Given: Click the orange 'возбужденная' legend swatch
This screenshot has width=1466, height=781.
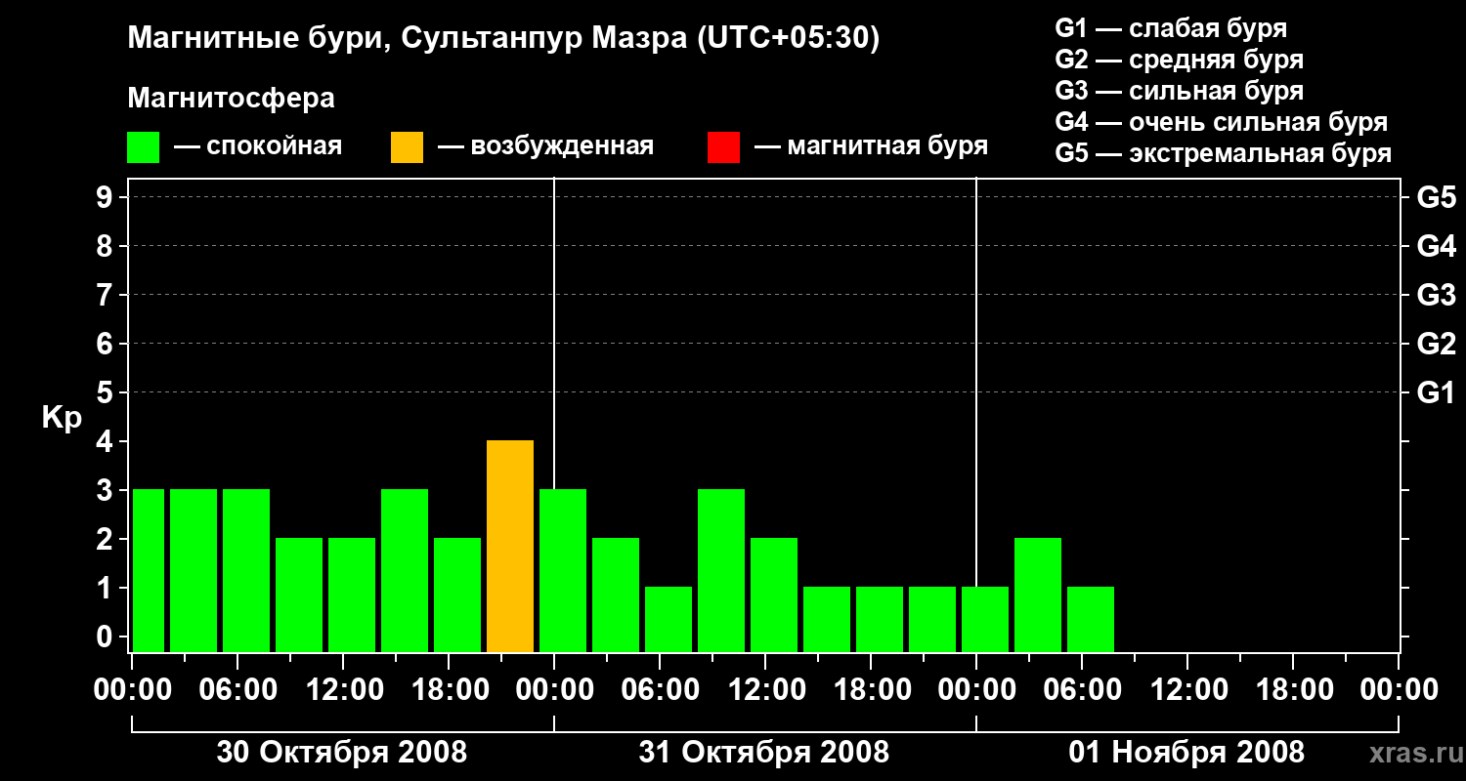Looking at the screenshot, I should tap(408, 147).
